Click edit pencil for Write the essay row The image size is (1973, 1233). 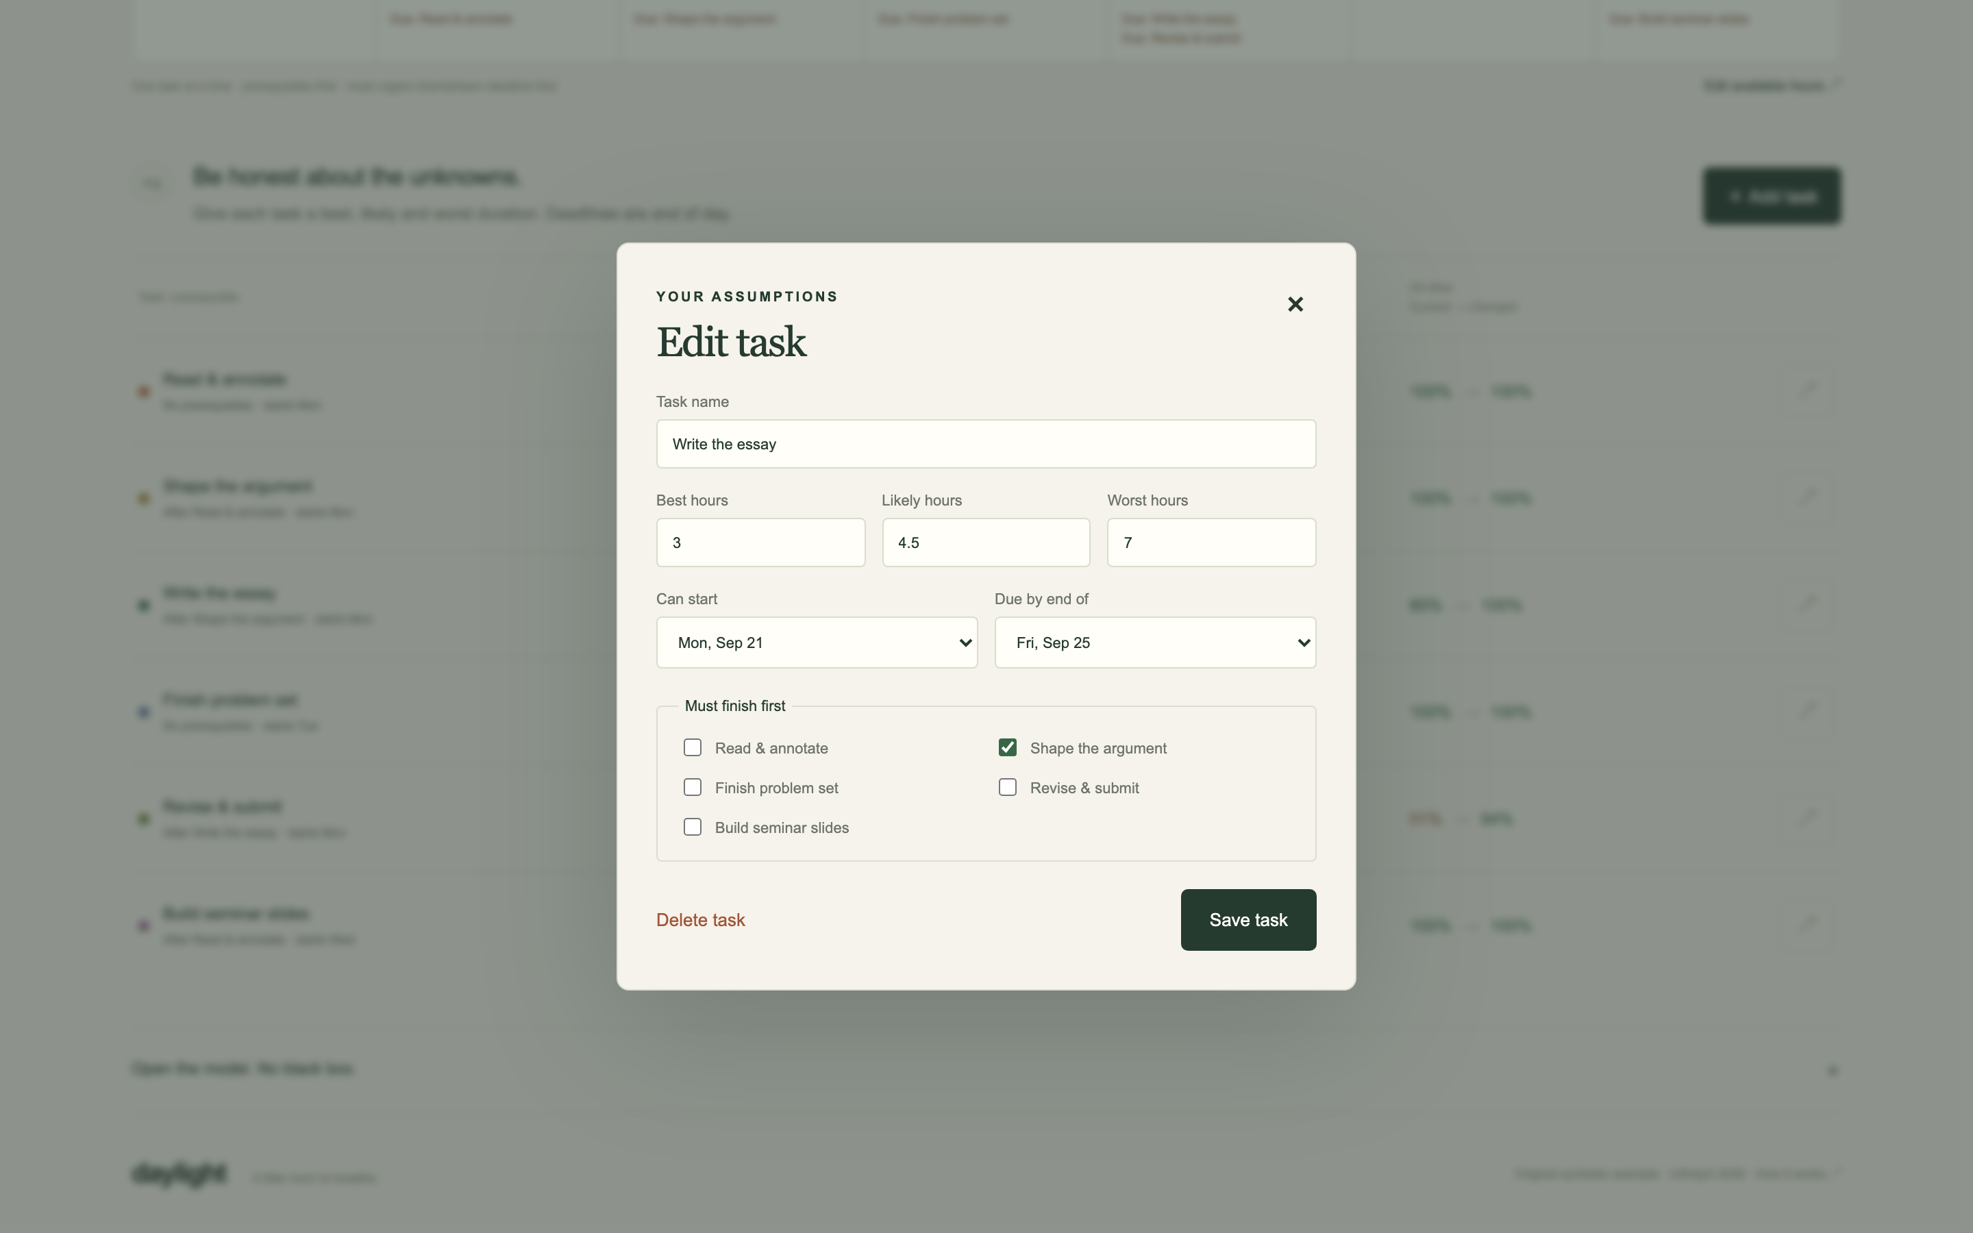[x=1807, y=604]
